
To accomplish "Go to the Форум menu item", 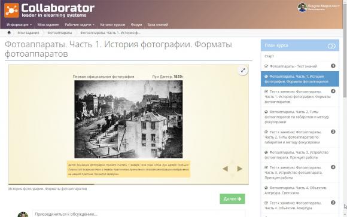I will click(x=136, y=25).
